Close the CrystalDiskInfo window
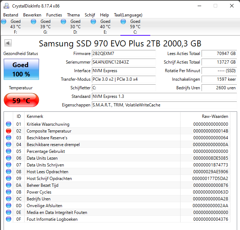 (232, 6)
